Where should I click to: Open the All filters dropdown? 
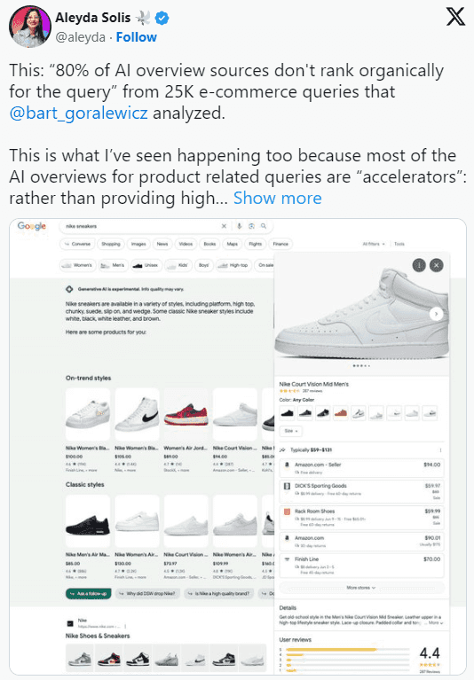click(x=374, y=244)
